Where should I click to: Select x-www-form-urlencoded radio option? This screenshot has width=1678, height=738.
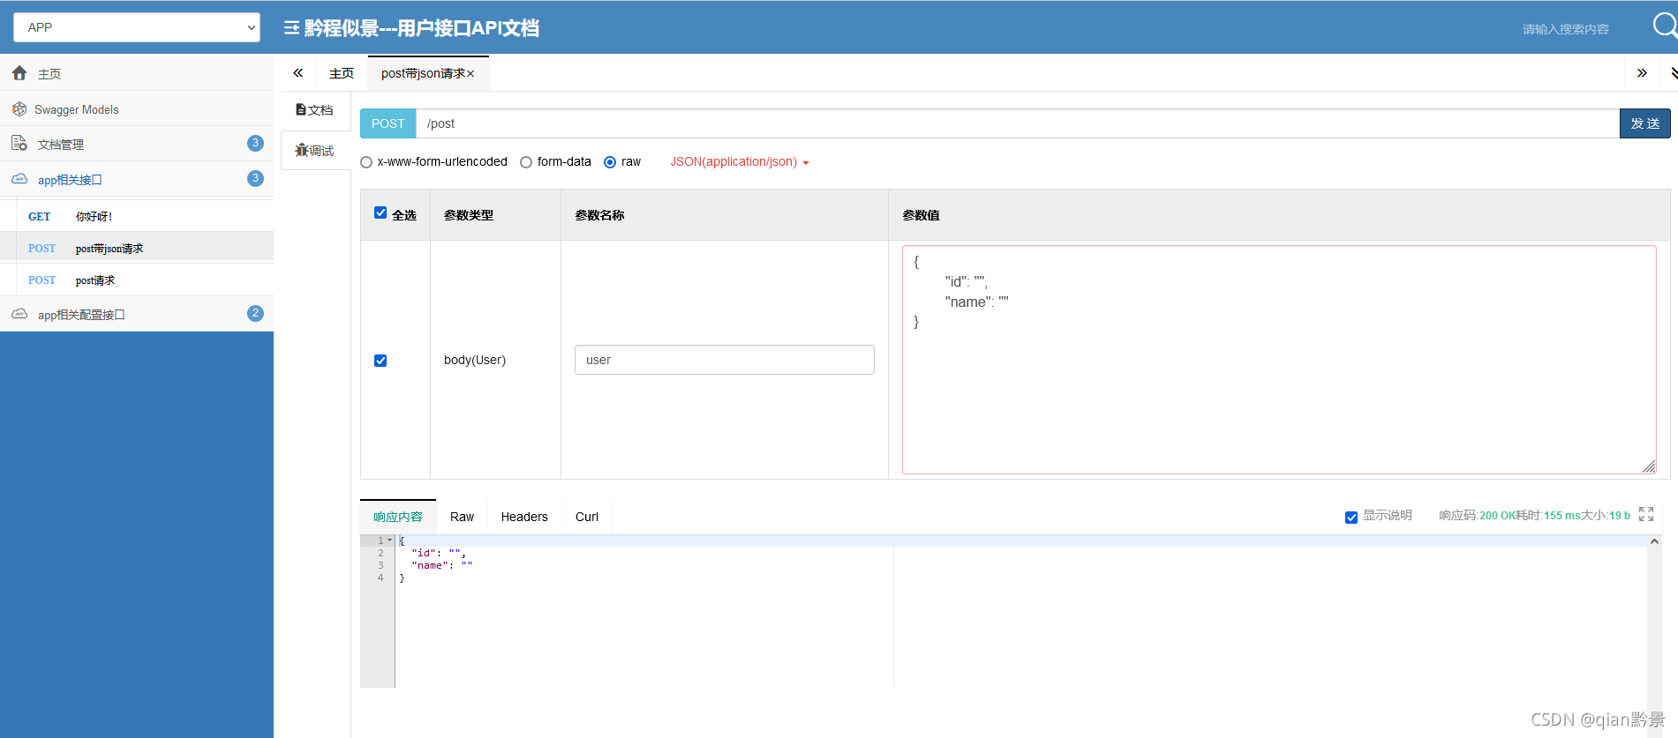[x=366, y=162]
